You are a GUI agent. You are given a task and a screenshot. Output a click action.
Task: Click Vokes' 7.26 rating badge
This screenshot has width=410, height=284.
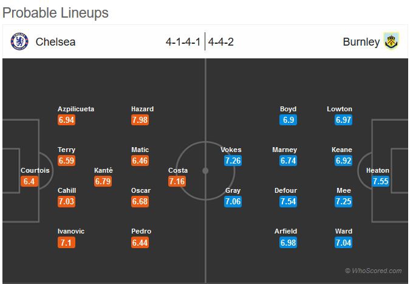[233, 161]
